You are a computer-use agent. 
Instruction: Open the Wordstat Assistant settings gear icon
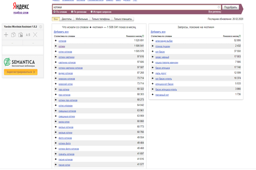[41, 27]
